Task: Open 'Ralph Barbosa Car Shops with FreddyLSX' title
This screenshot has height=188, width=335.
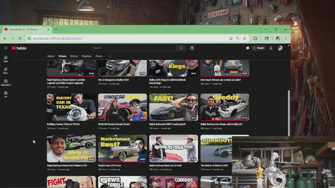Action: pyautogui.click(x=221, y=124)
